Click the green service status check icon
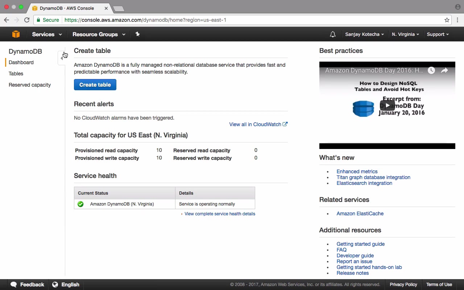 [x=80, y=204]
